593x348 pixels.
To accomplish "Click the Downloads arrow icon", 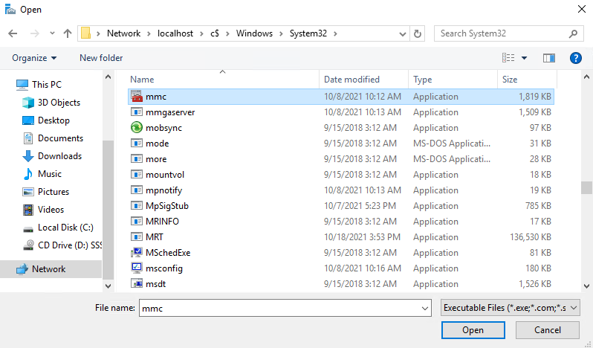I will (x=28, y=156).
